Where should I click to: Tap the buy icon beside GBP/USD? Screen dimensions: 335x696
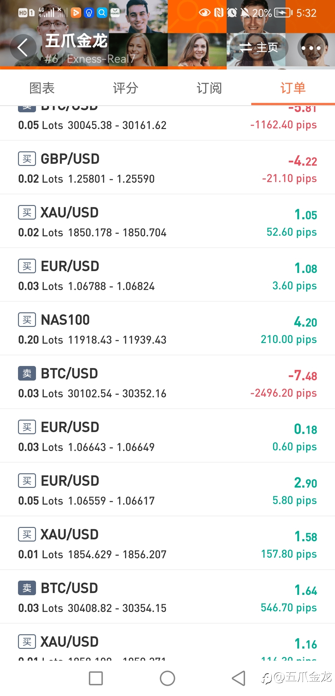tap(27, 159)
